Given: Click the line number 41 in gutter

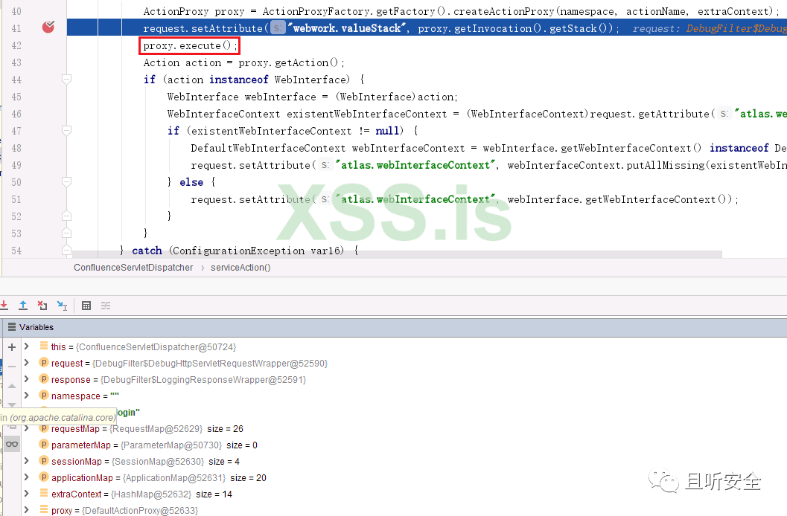Looking at the screenshot, I should [x=16, y=28].
